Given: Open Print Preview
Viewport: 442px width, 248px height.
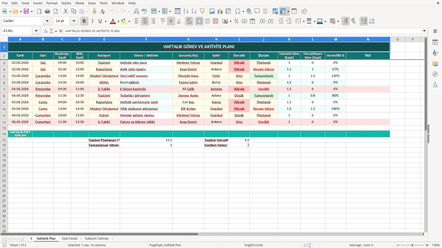Looking at the screenshot, I should coord(56,11).
